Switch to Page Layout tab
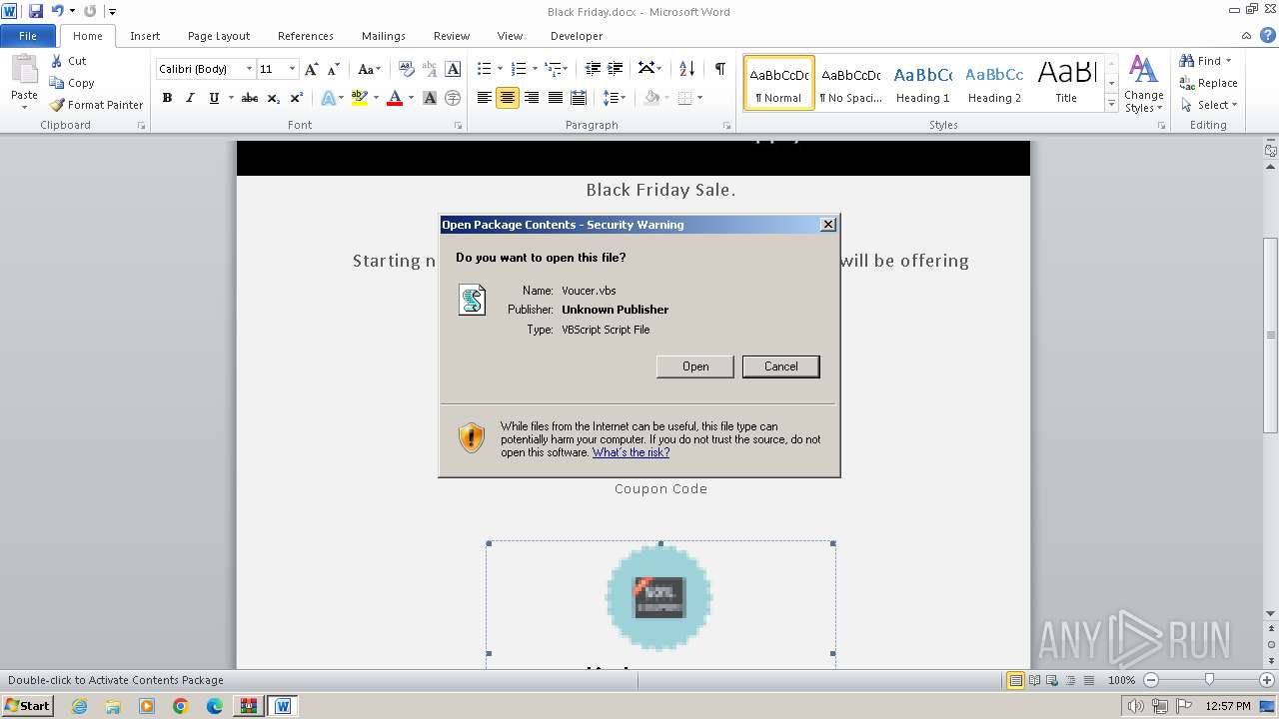 [219, 36]
